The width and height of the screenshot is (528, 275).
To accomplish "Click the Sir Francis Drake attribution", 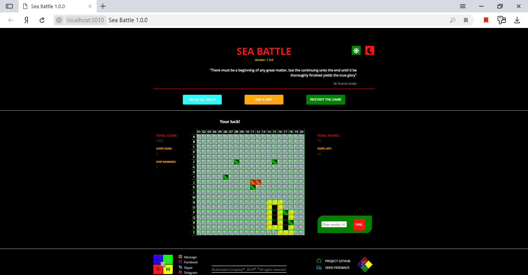I will coord(345,84).
